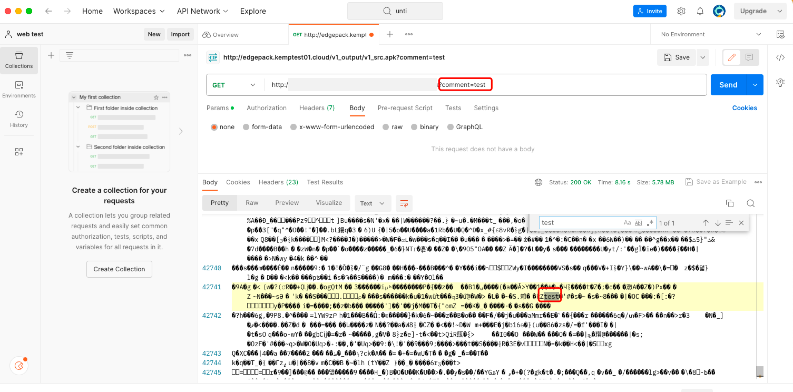
Task: Open the settings gear icon
Action: [x=681, y=11]
